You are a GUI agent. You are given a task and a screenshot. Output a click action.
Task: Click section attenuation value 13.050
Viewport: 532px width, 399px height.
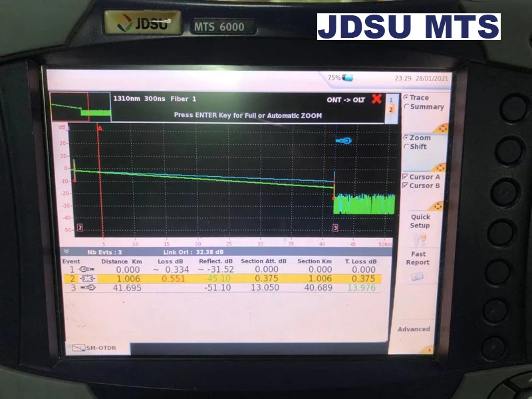265,288
